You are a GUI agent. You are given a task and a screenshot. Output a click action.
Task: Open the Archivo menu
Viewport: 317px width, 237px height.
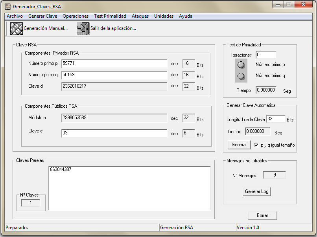click(15, 16)
